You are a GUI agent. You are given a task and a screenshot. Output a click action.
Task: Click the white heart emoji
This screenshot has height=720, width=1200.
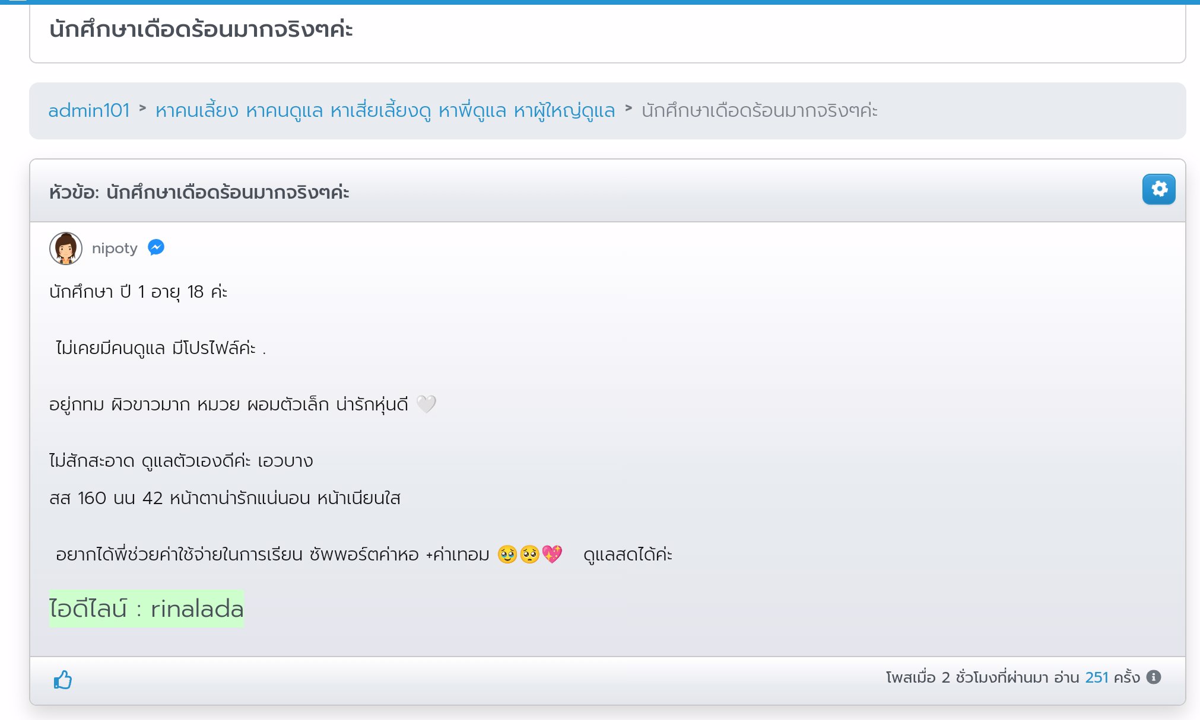[426, 404]
